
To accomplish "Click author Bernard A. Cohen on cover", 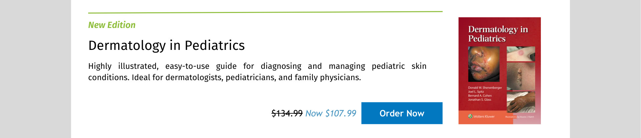I will pyautogui.click(x=480, y=96).
